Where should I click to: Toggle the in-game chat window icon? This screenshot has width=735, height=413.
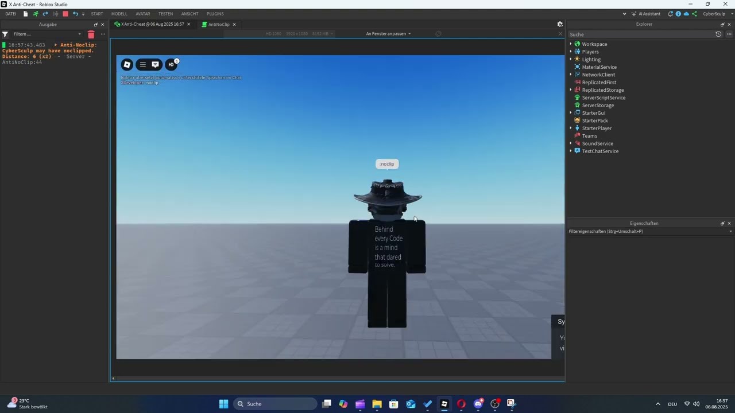pos(155,65)
